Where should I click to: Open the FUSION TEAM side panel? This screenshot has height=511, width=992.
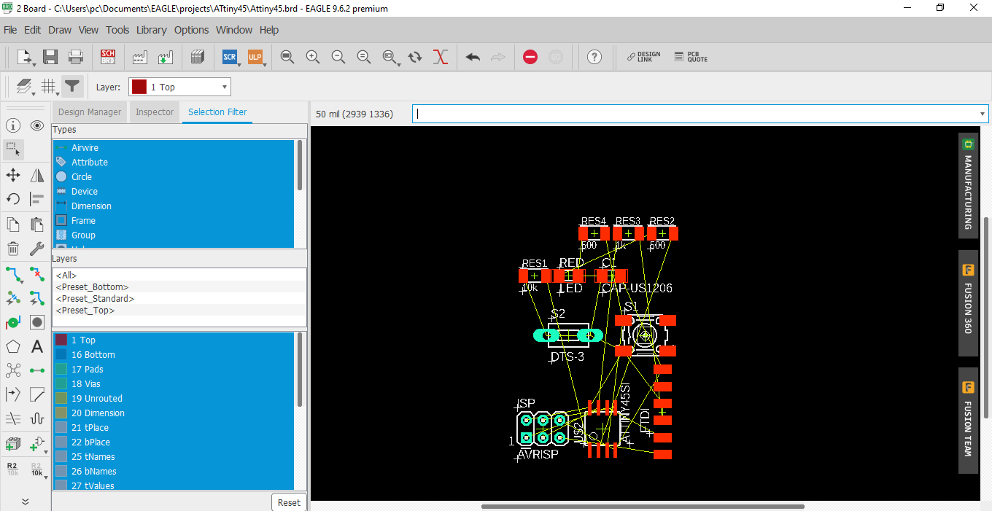[x=968, y=421]
